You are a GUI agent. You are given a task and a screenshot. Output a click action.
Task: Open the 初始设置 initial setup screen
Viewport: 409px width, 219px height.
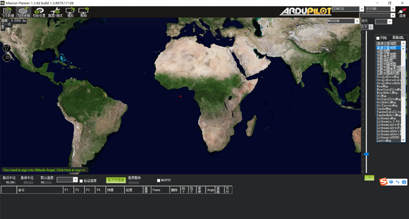pyautogui.click(x=39, y=12)
